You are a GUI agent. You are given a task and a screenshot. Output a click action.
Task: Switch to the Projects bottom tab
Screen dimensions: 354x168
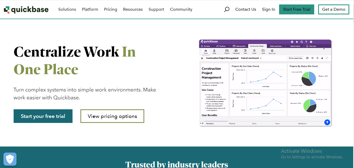[x=232, y=123]
